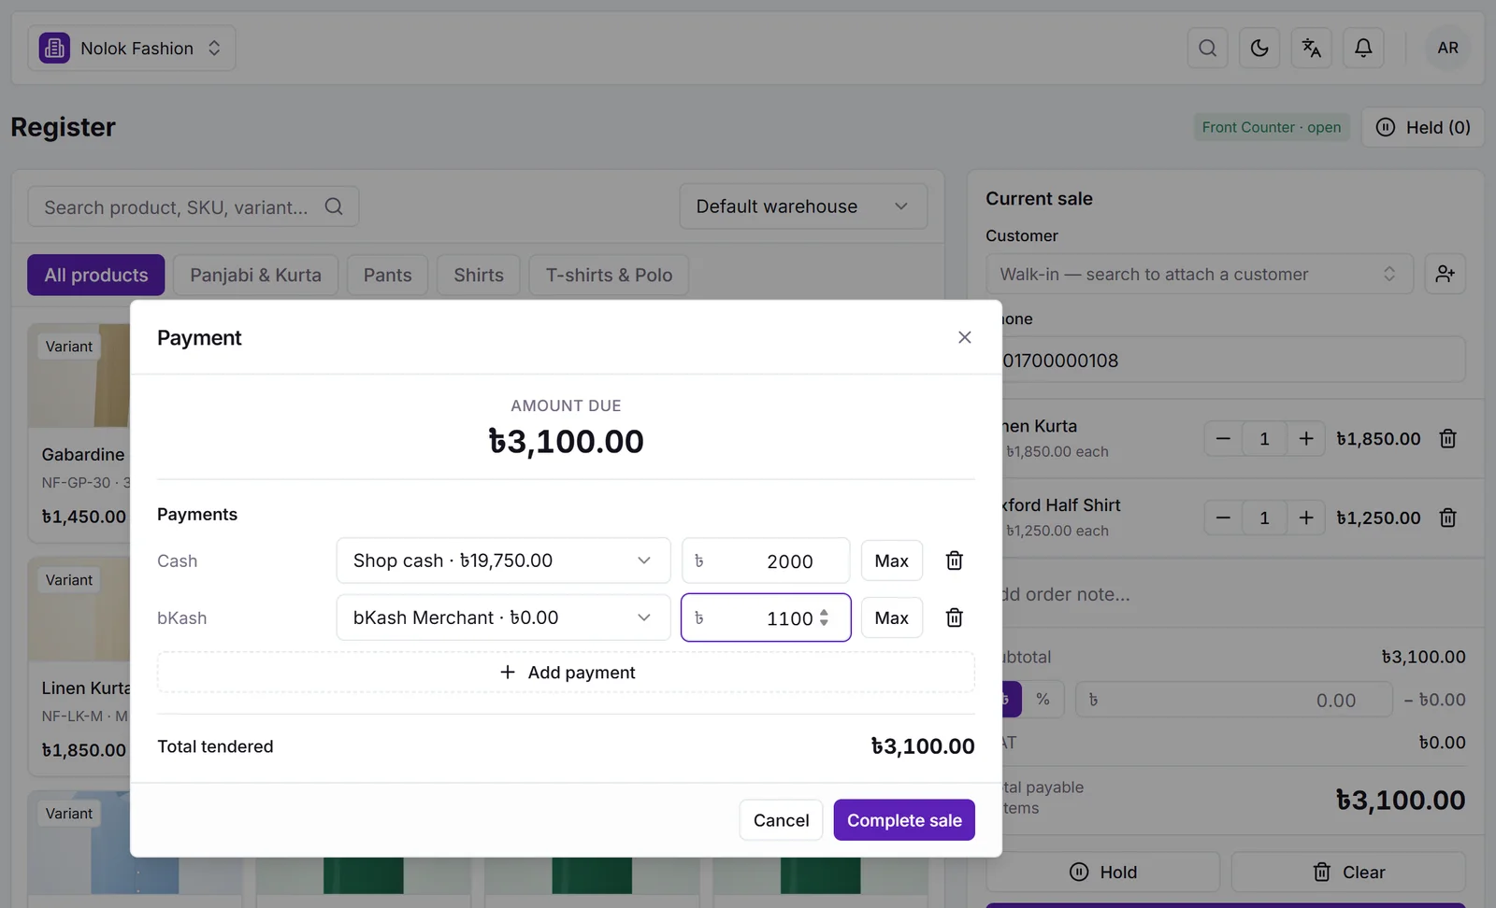Viewport: 1496px width, 908px height.
Task: Open the AR user avatar menu
Action: 1447,48
